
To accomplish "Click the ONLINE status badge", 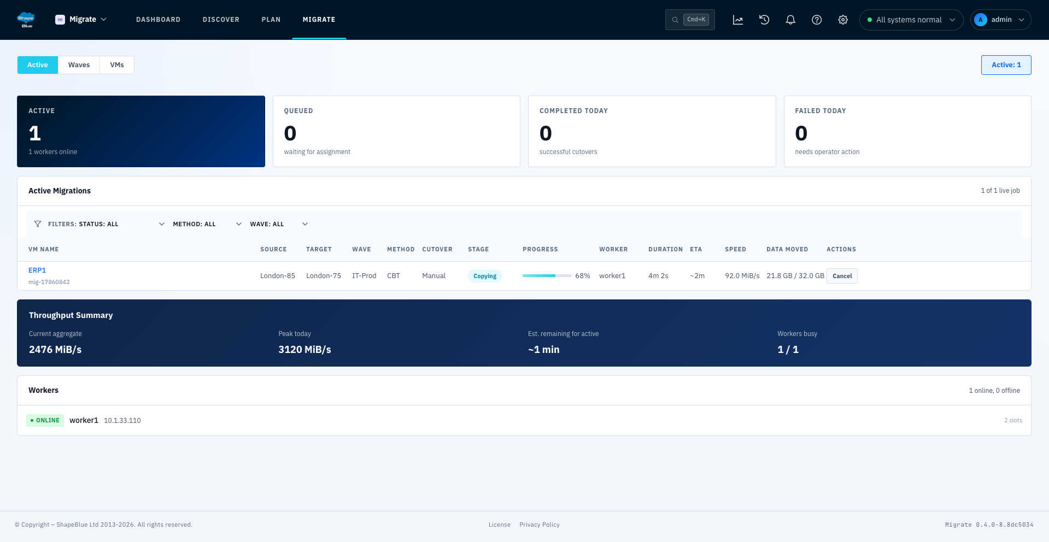I will click(x=45, y=420).
